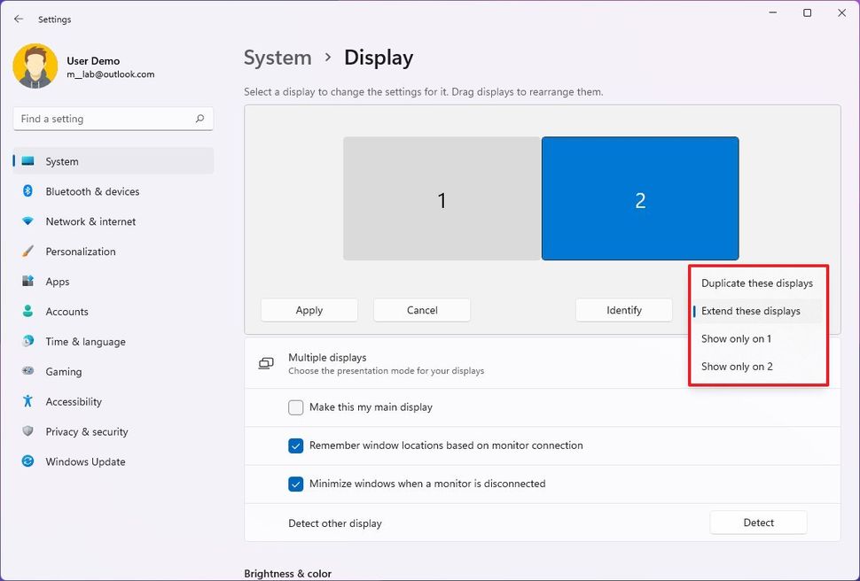Select Duplicate these displays option

pos(758,283)
